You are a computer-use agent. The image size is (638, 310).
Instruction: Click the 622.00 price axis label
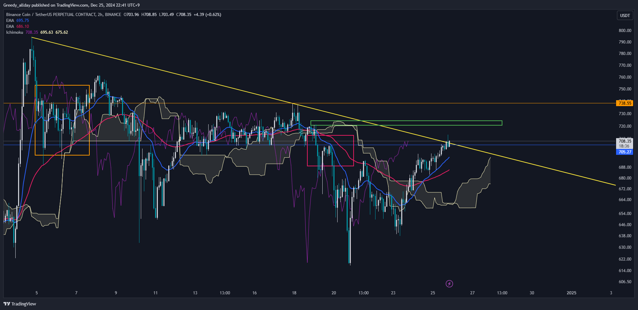[625, 259]
